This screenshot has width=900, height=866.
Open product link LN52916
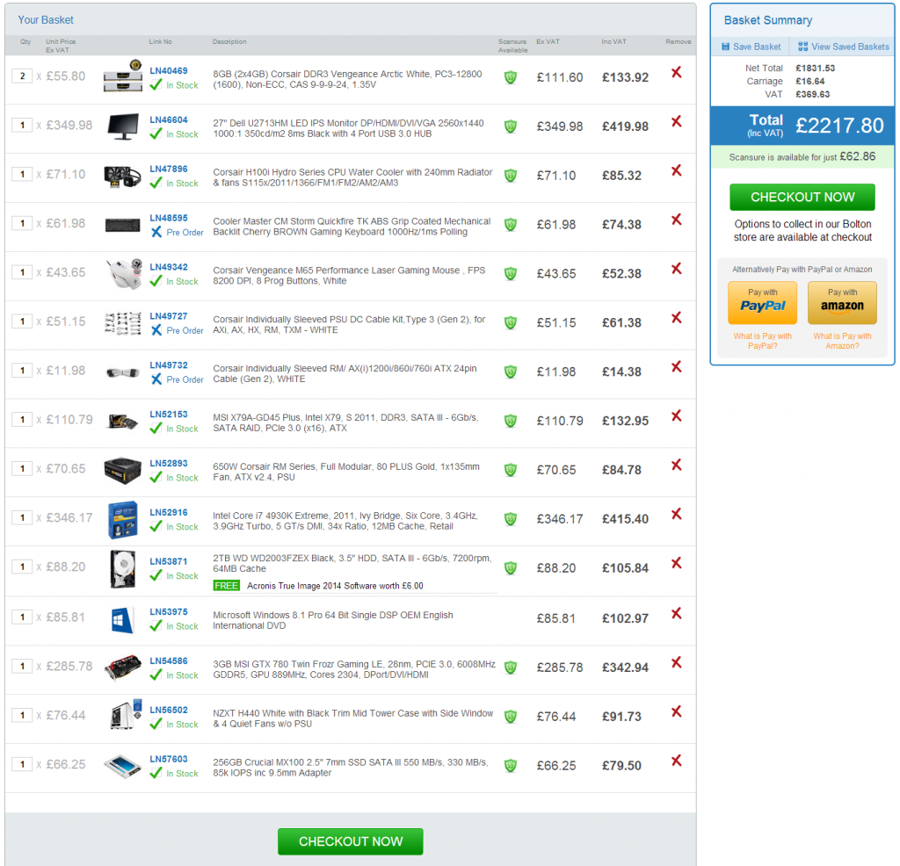(168, 512)
